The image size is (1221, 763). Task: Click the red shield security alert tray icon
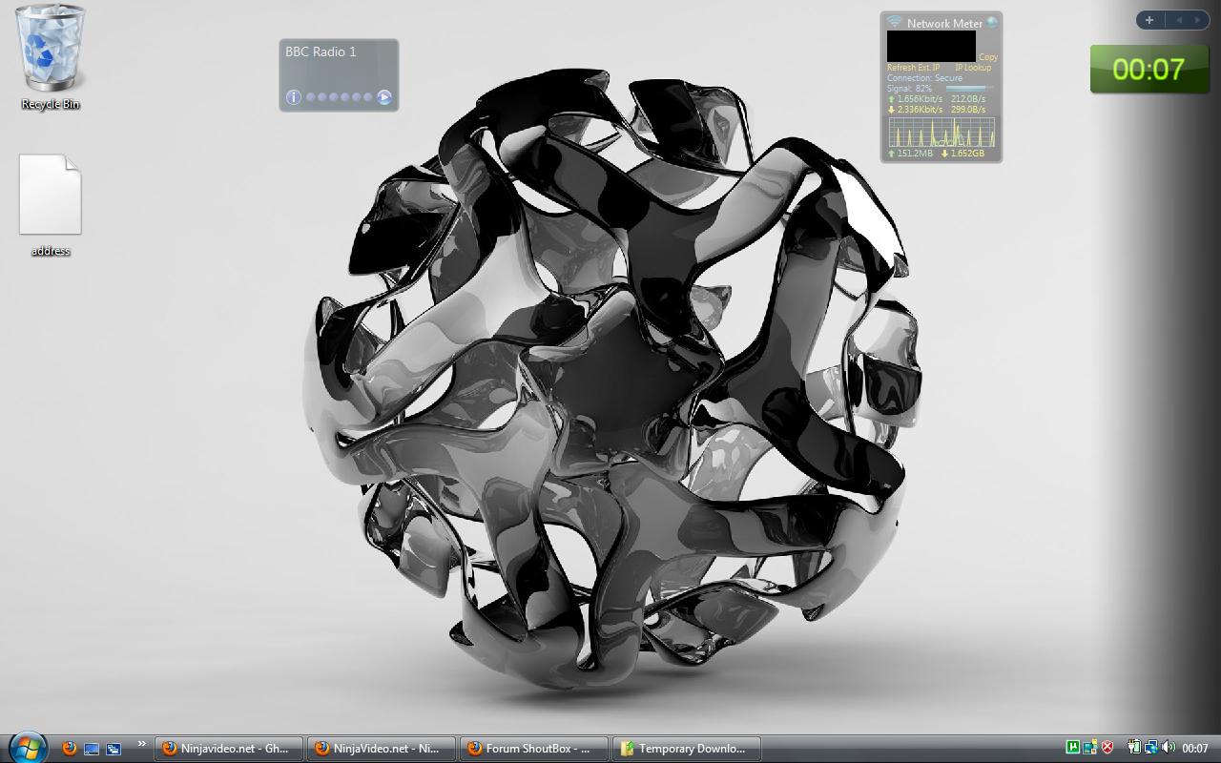[x=1107, y=749]
